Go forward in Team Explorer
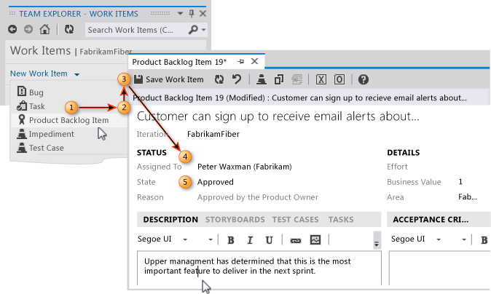Image resolution: width=491 pixels, height=294 pixels. (x=28, y=29)
